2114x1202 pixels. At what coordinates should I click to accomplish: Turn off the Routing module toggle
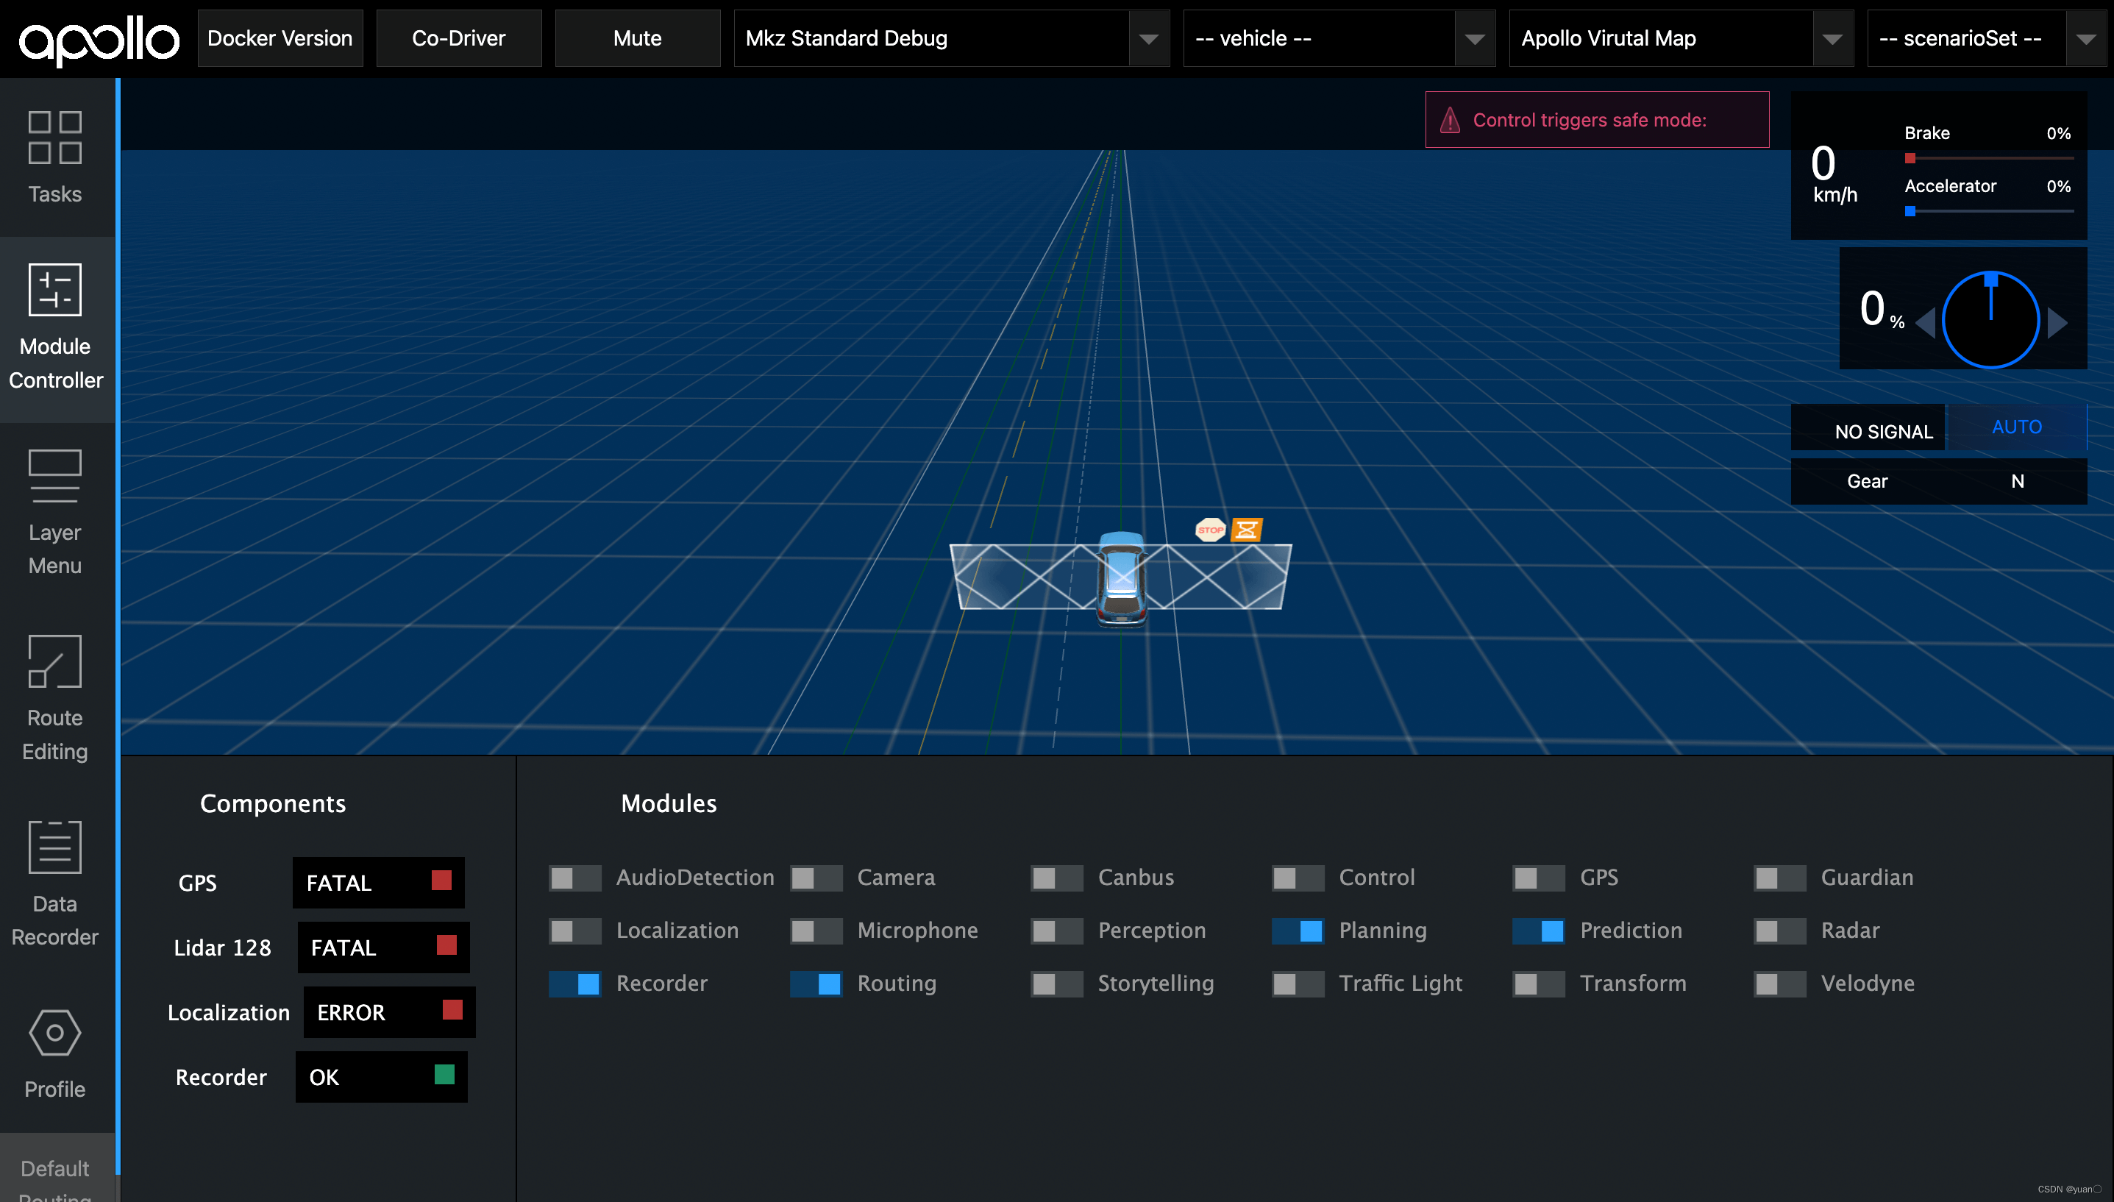pyautogui.click(x=816, y=984)
